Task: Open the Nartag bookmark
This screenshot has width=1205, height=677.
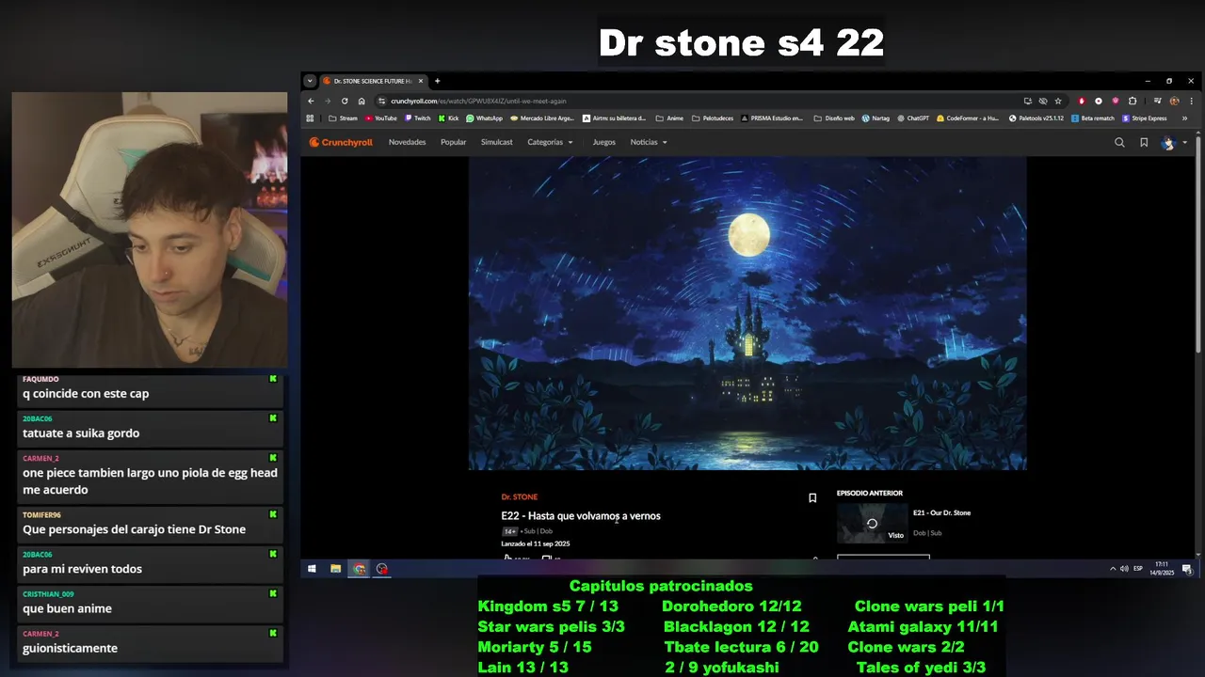Action: pyautogui.click(x=876, y=118)
